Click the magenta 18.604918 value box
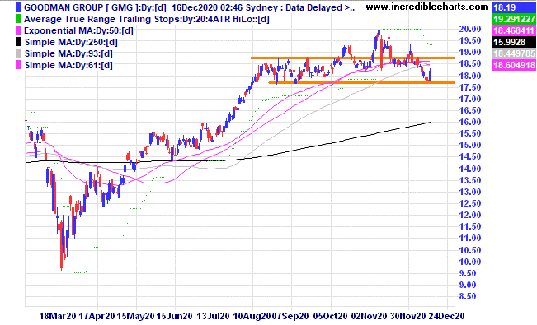This screenshot has height=325, width=537. 513,65
